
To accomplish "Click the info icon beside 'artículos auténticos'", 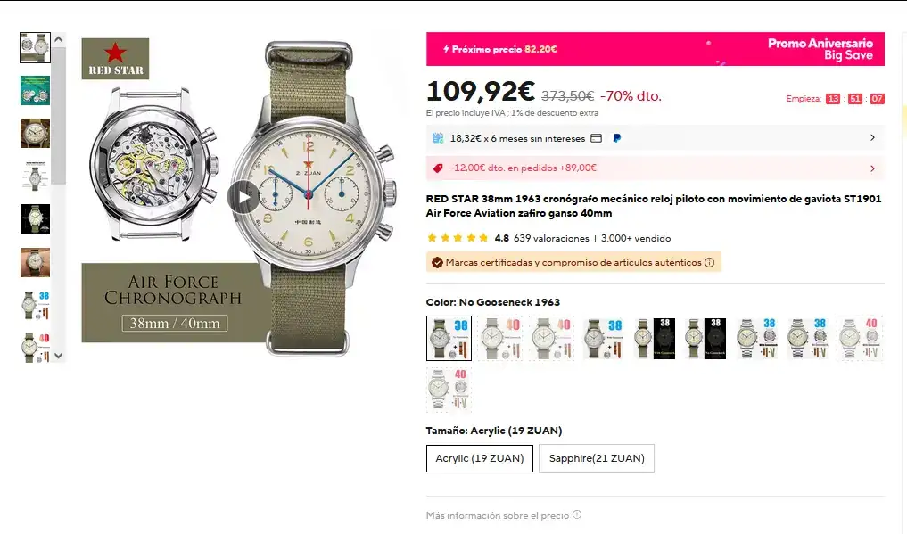I will point(710,263).
